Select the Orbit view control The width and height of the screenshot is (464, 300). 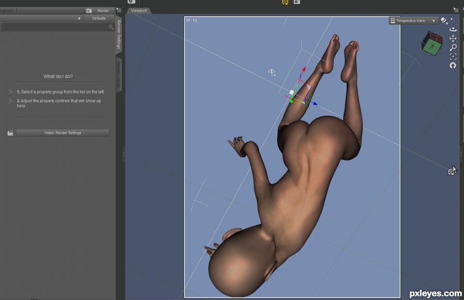[x=453, y=29]
